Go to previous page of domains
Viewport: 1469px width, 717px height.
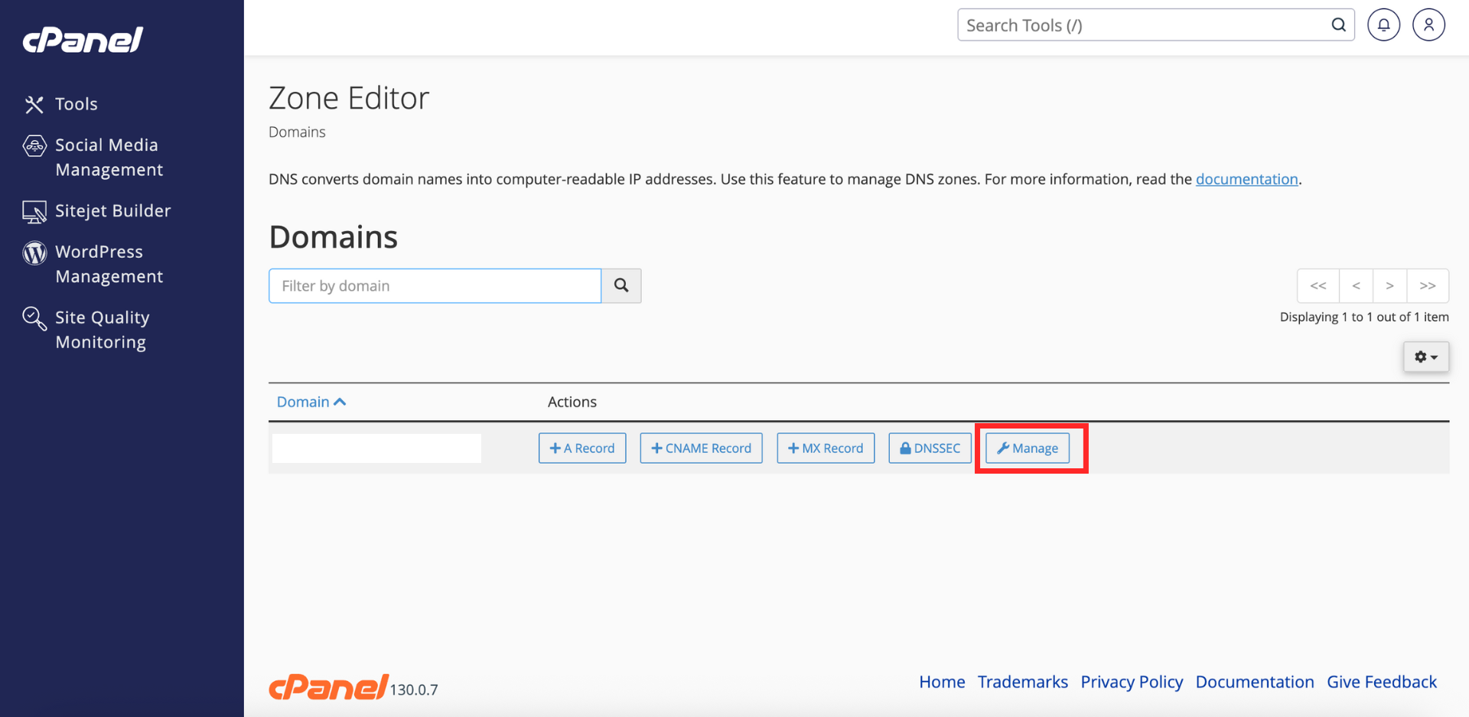pos(1356,285)
